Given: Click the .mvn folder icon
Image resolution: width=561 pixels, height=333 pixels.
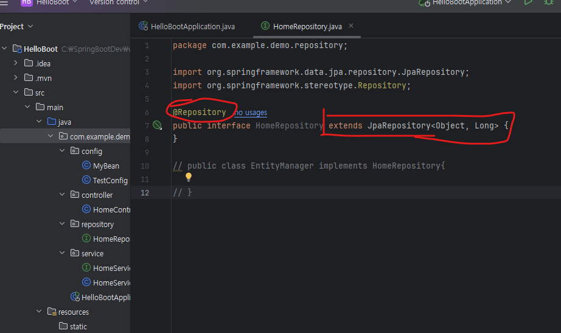Looking at the screenshot, I should pos(29,78).
